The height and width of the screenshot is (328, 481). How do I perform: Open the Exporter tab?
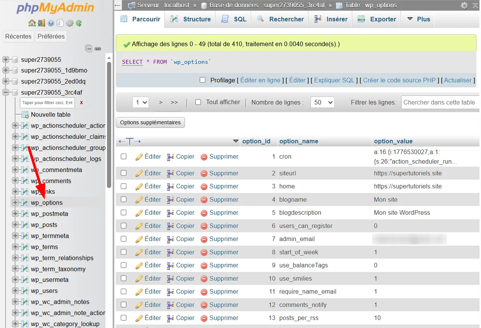point(376,19)
